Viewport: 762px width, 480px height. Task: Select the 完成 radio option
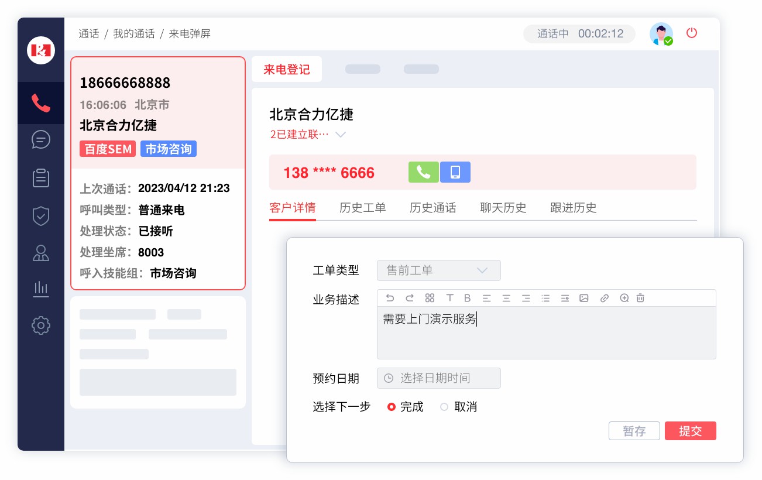pyautogui.click(x=392, y=407)
